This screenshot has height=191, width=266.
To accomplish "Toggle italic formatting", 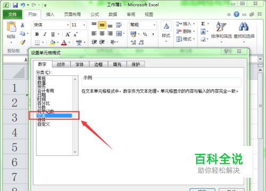I will pos(45,34).
